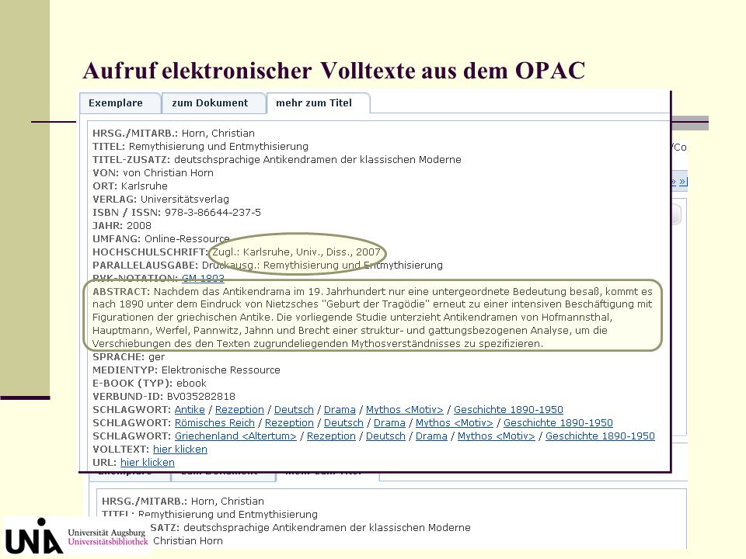Image resolution: width=746 pixels, height=559 pixels.
Task: Click Drama in the Griechenland row
Action: (431, 436)
